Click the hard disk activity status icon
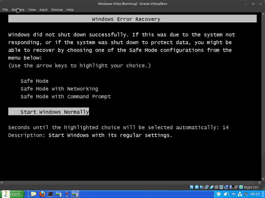 click(x=192, y=187)
